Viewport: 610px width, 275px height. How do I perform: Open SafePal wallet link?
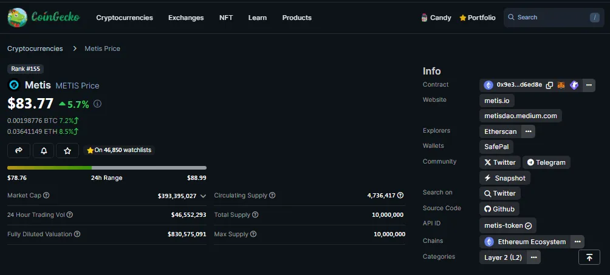click(x=496, y=147)
